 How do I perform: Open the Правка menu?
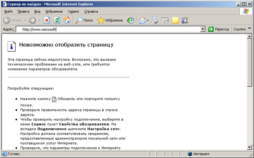(23, 11)
